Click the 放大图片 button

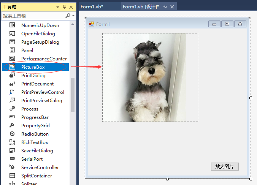coord(225,166)
